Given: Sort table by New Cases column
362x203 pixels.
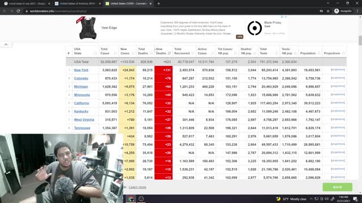Looking at the screenshot, I should pos(127,51).
